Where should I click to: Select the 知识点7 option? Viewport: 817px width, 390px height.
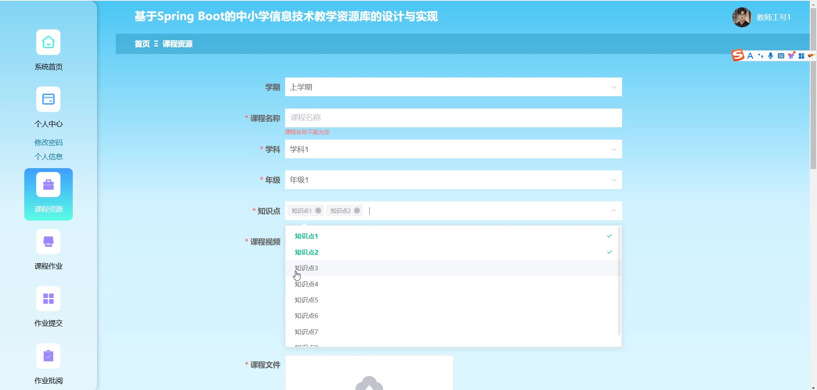point(453,332)
